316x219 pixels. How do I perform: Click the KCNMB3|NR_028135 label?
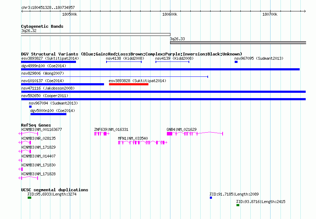click(38, 138)
